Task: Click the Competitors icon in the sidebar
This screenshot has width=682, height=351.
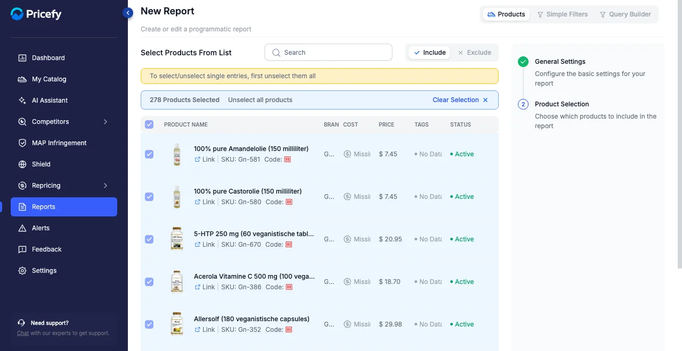Action: pyautogui.click(x=22, y=122)
